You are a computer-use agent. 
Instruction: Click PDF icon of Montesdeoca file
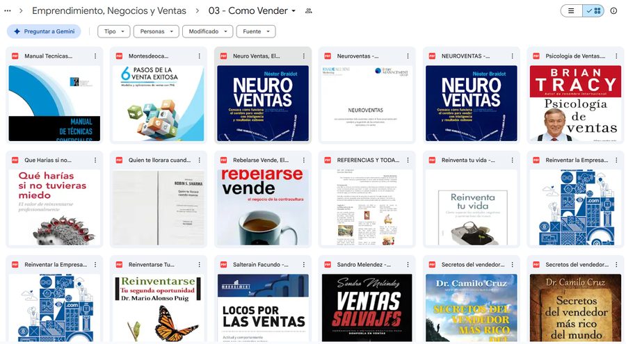point(120,56)
